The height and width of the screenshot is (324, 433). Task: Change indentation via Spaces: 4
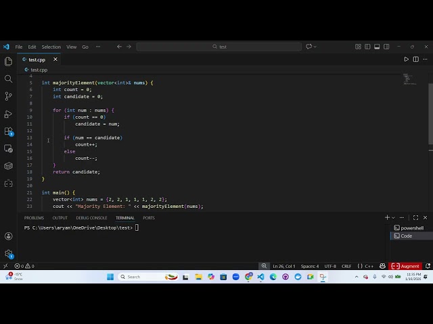(310, 266)
